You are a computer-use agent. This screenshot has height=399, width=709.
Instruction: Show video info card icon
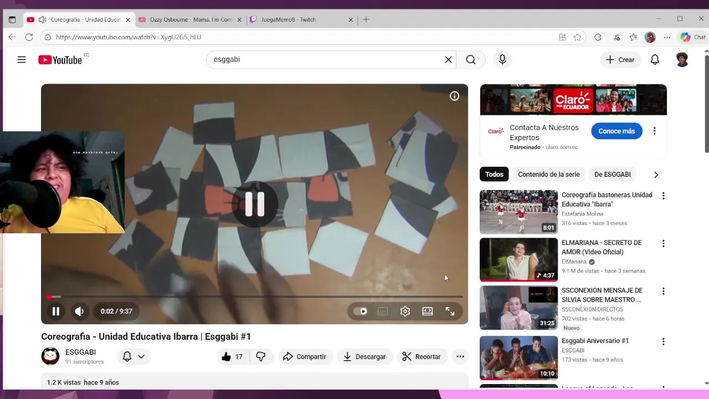click(454, 96)
